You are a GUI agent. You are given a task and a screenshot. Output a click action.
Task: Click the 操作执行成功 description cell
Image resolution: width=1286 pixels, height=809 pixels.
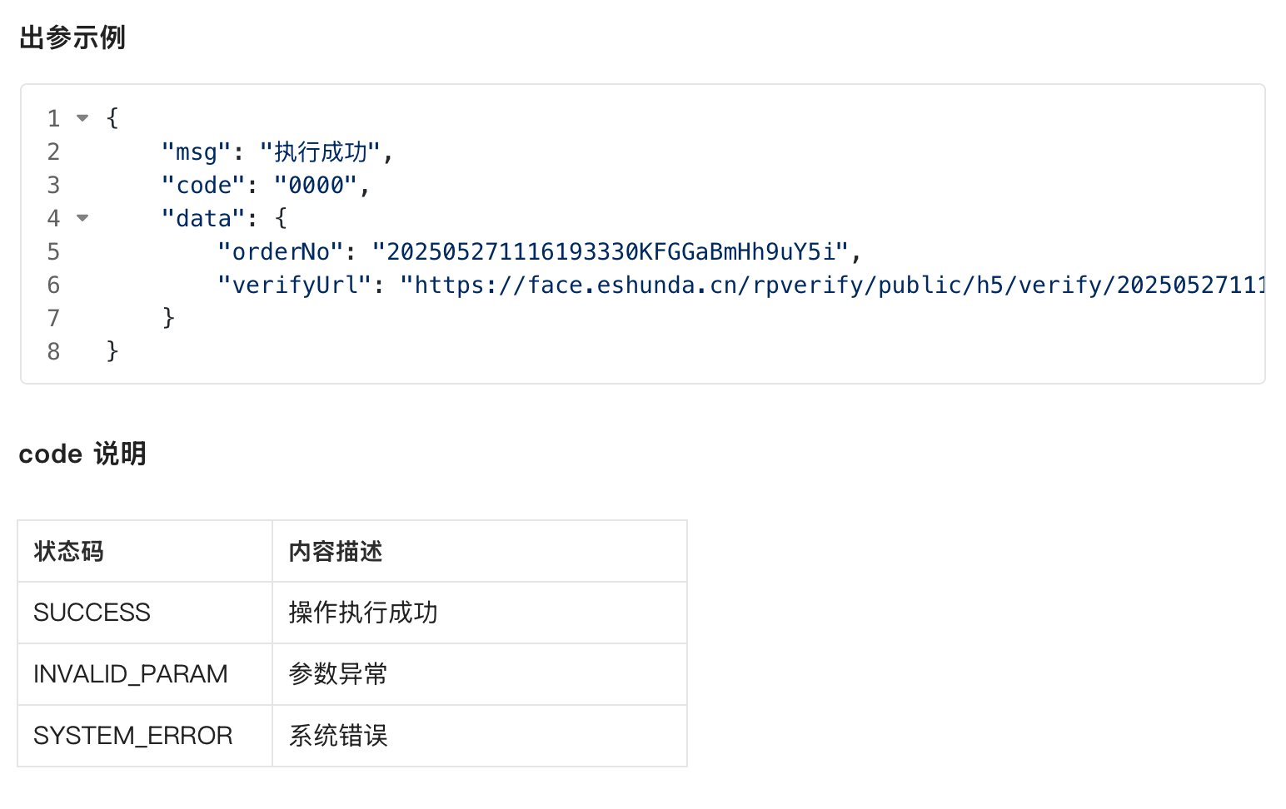(x=480, y=613)
